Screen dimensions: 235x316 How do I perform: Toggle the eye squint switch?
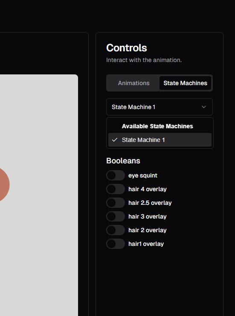tap(116, 175)
